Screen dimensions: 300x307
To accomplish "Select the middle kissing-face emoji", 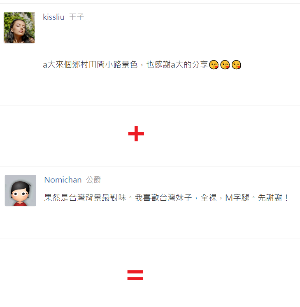I will (x=225, y=65).
